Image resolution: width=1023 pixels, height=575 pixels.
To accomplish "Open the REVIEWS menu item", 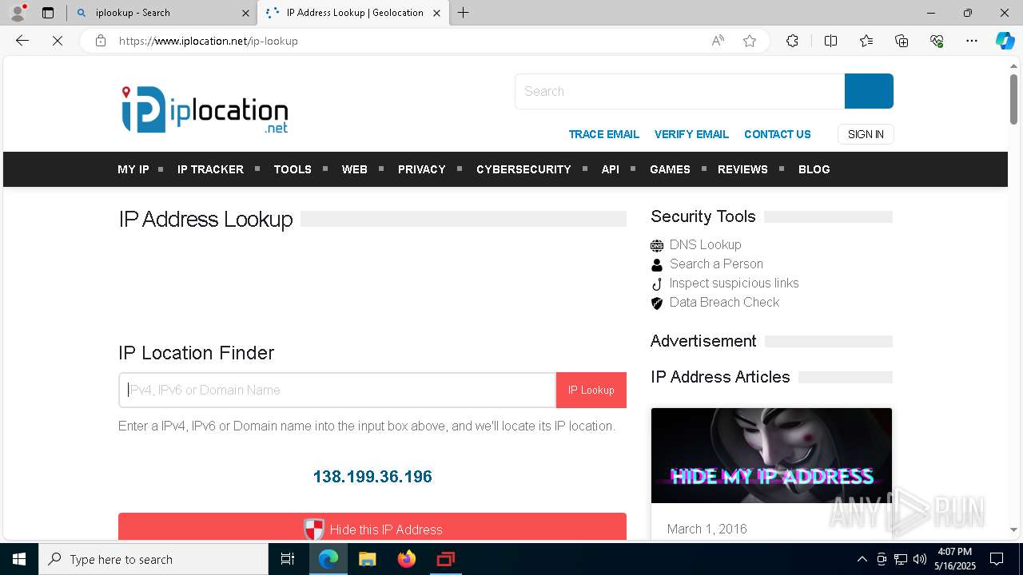I will coord(742,169).
